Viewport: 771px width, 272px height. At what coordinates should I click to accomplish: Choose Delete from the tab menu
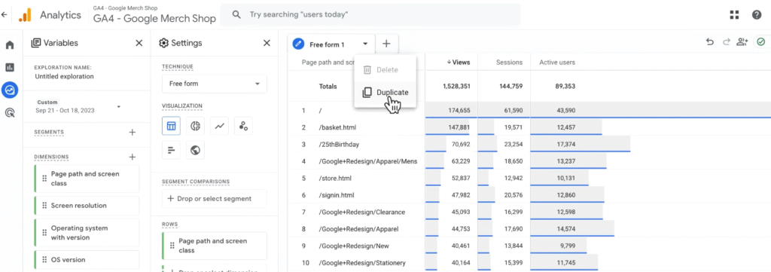(385, 70)
